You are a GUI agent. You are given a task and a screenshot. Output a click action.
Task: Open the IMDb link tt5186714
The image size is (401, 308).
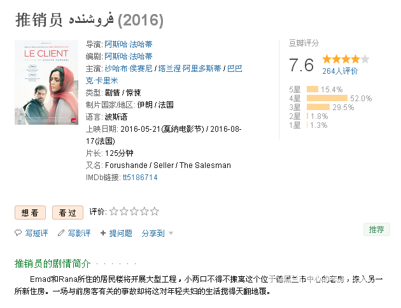pos(139,178)
